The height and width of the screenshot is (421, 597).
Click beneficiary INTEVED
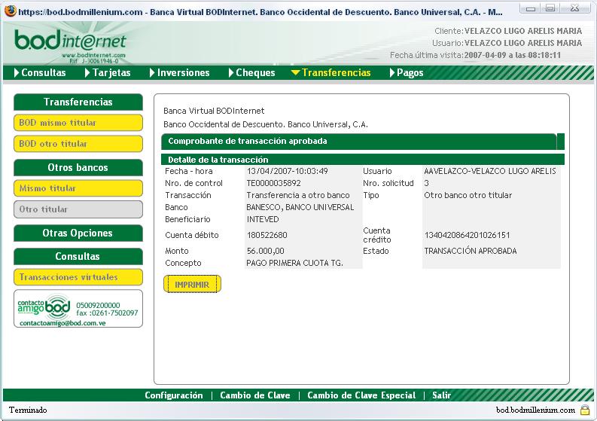[x=263, y=219]
